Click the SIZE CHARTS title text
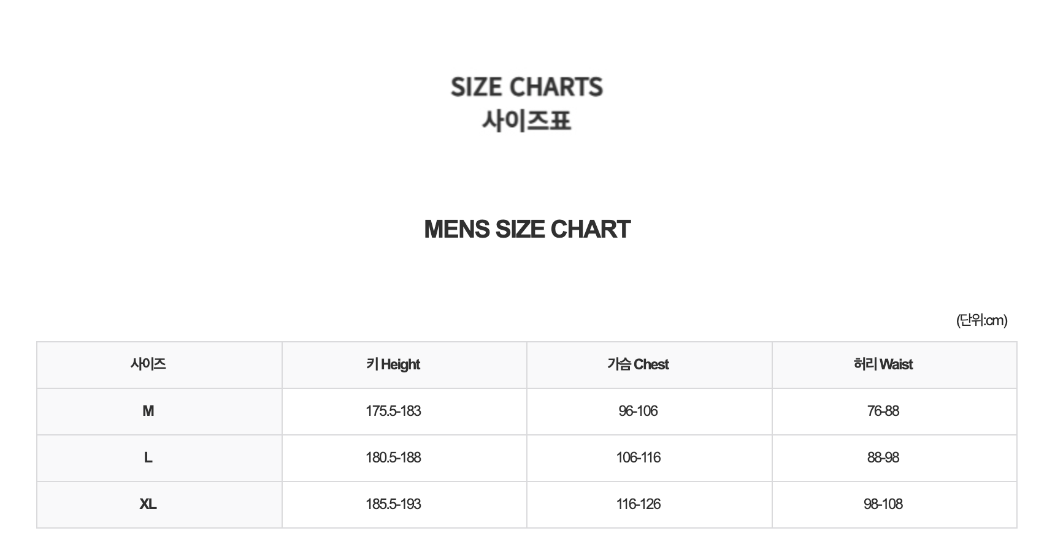 pyautogui.click(x=527, y=87)
